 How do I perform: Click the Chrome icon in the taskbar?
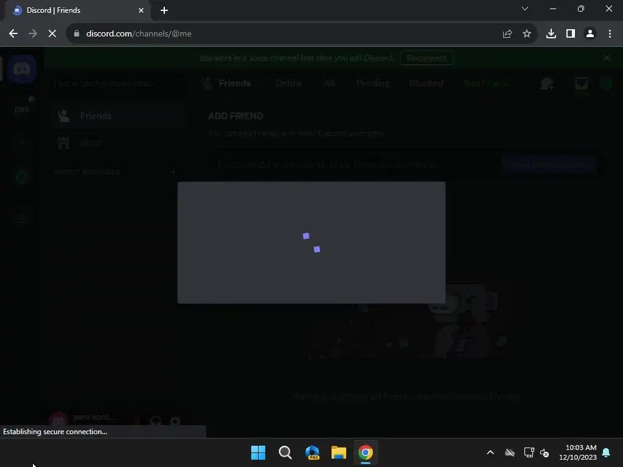[366, 452]
